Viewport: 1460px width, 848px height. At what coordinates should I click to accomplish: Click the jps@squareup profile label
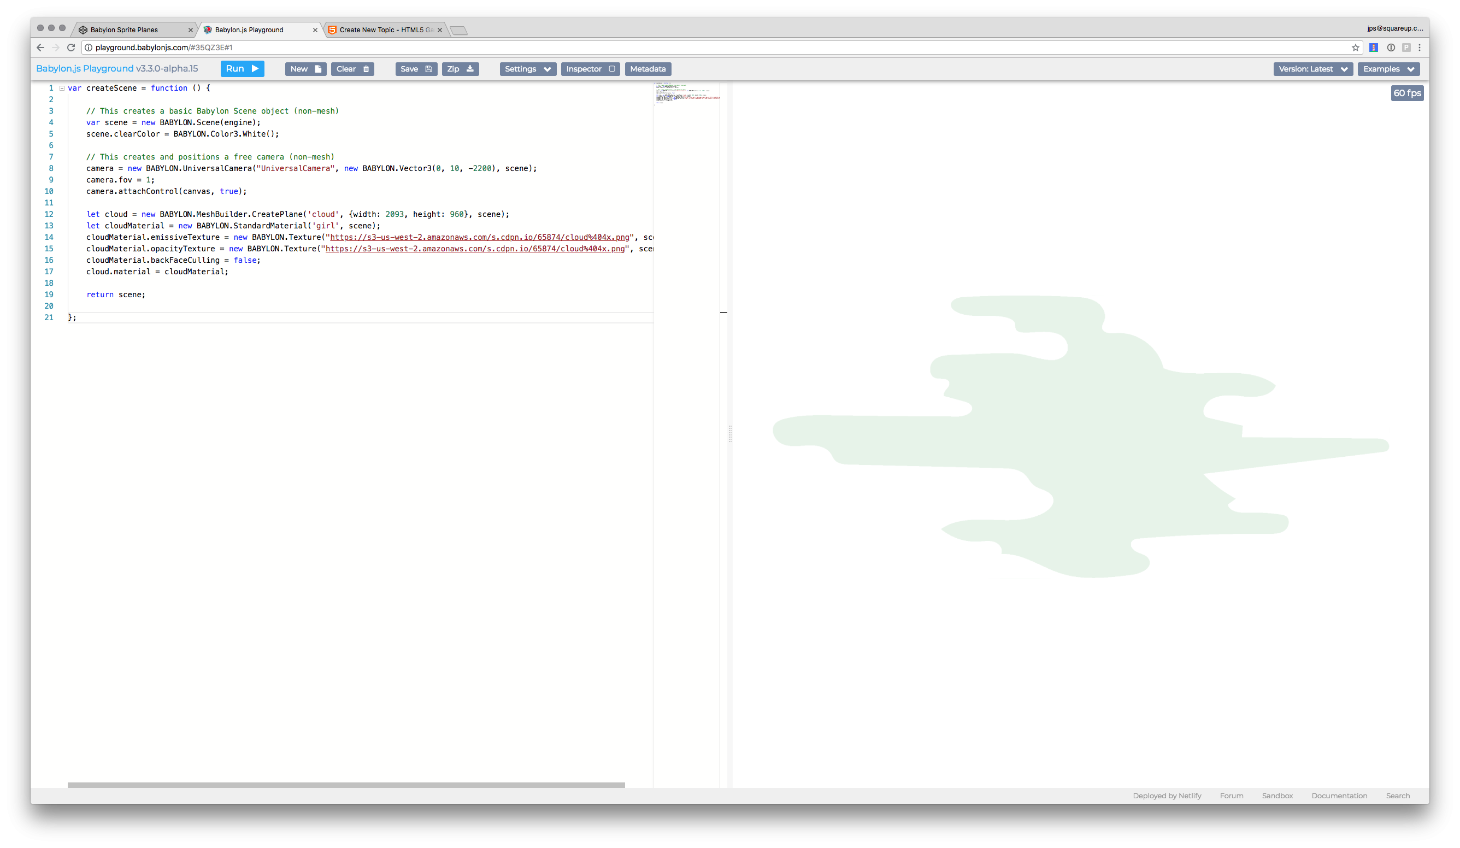click(1394, 28)
